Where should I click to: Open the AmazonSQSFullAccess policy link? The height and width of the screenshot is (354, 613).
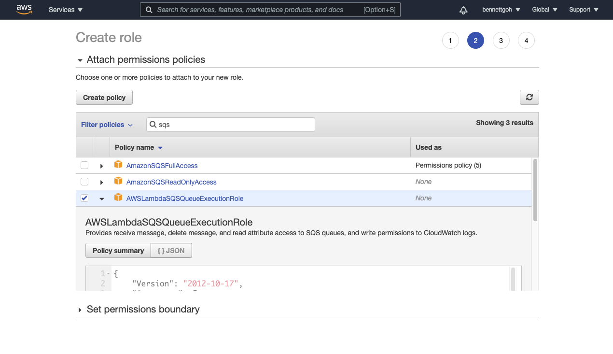(x=162, y=165)
